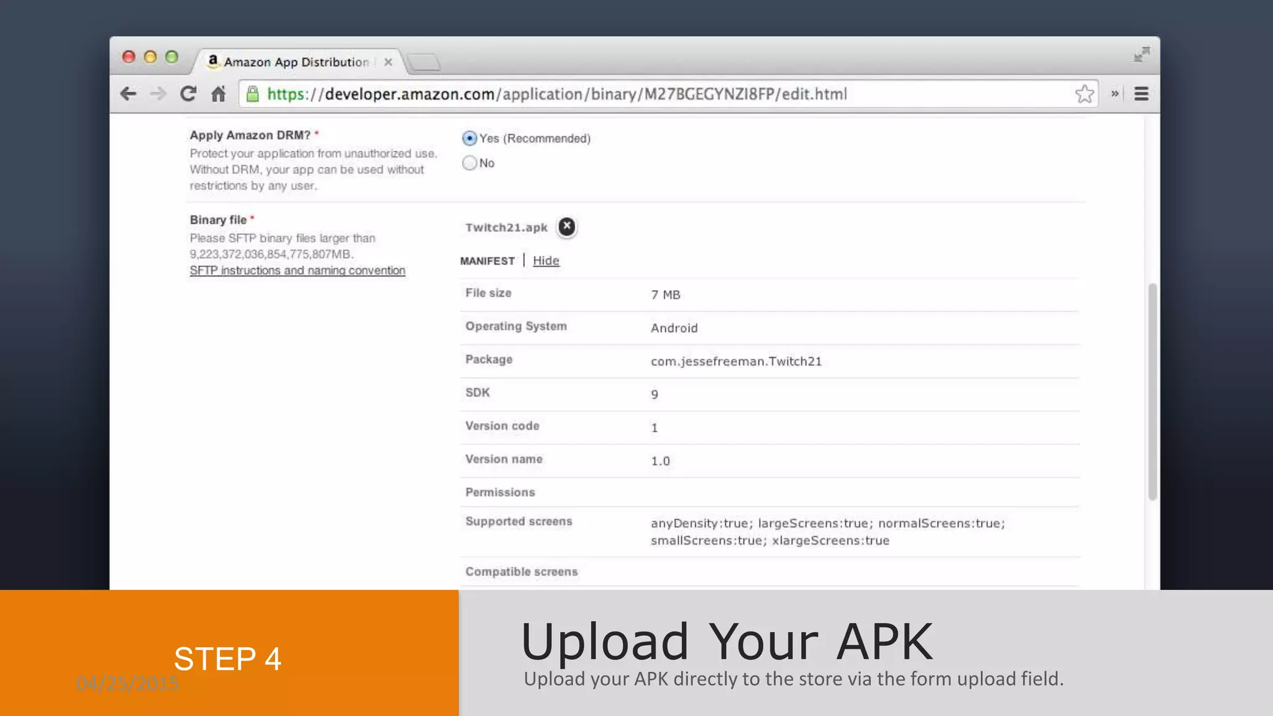The height and width of the screenshot is (716, 1273).
Task: Click the page vertical scrollbar thumb
Action: [x=1152, y=392]
